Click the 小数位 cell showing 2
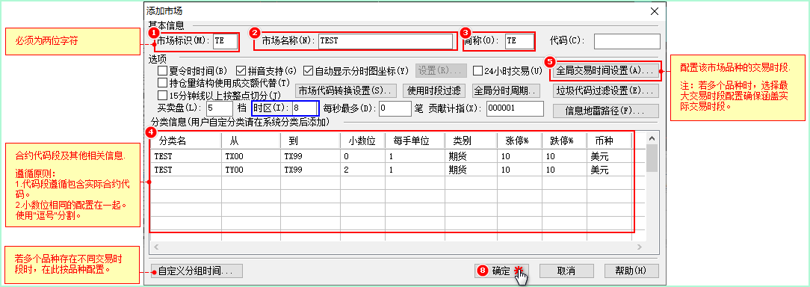The width and height of the screenshot is (810, 287). 362,170
